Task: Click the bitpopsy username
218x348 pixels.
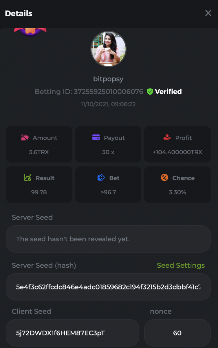Action: (108, 79)
